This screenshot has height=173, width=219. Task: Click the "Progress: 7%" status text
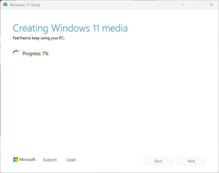(x=35, y=54)
